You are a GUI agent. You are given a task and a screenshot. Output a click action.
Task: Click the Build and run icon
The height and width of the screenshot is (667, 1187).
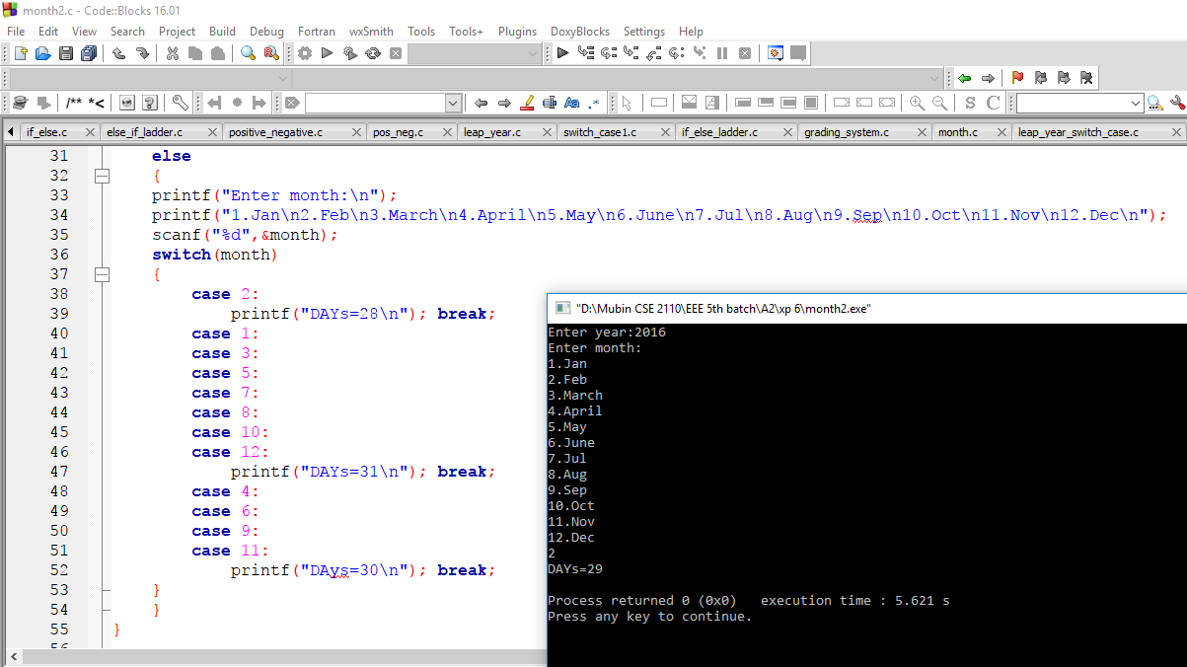click(x=349, y=53)
